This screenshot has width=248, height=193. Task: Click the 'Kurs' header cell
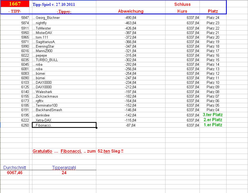182,11
